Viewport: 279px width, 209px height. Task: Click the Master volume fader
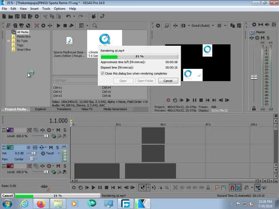[254, 77]
